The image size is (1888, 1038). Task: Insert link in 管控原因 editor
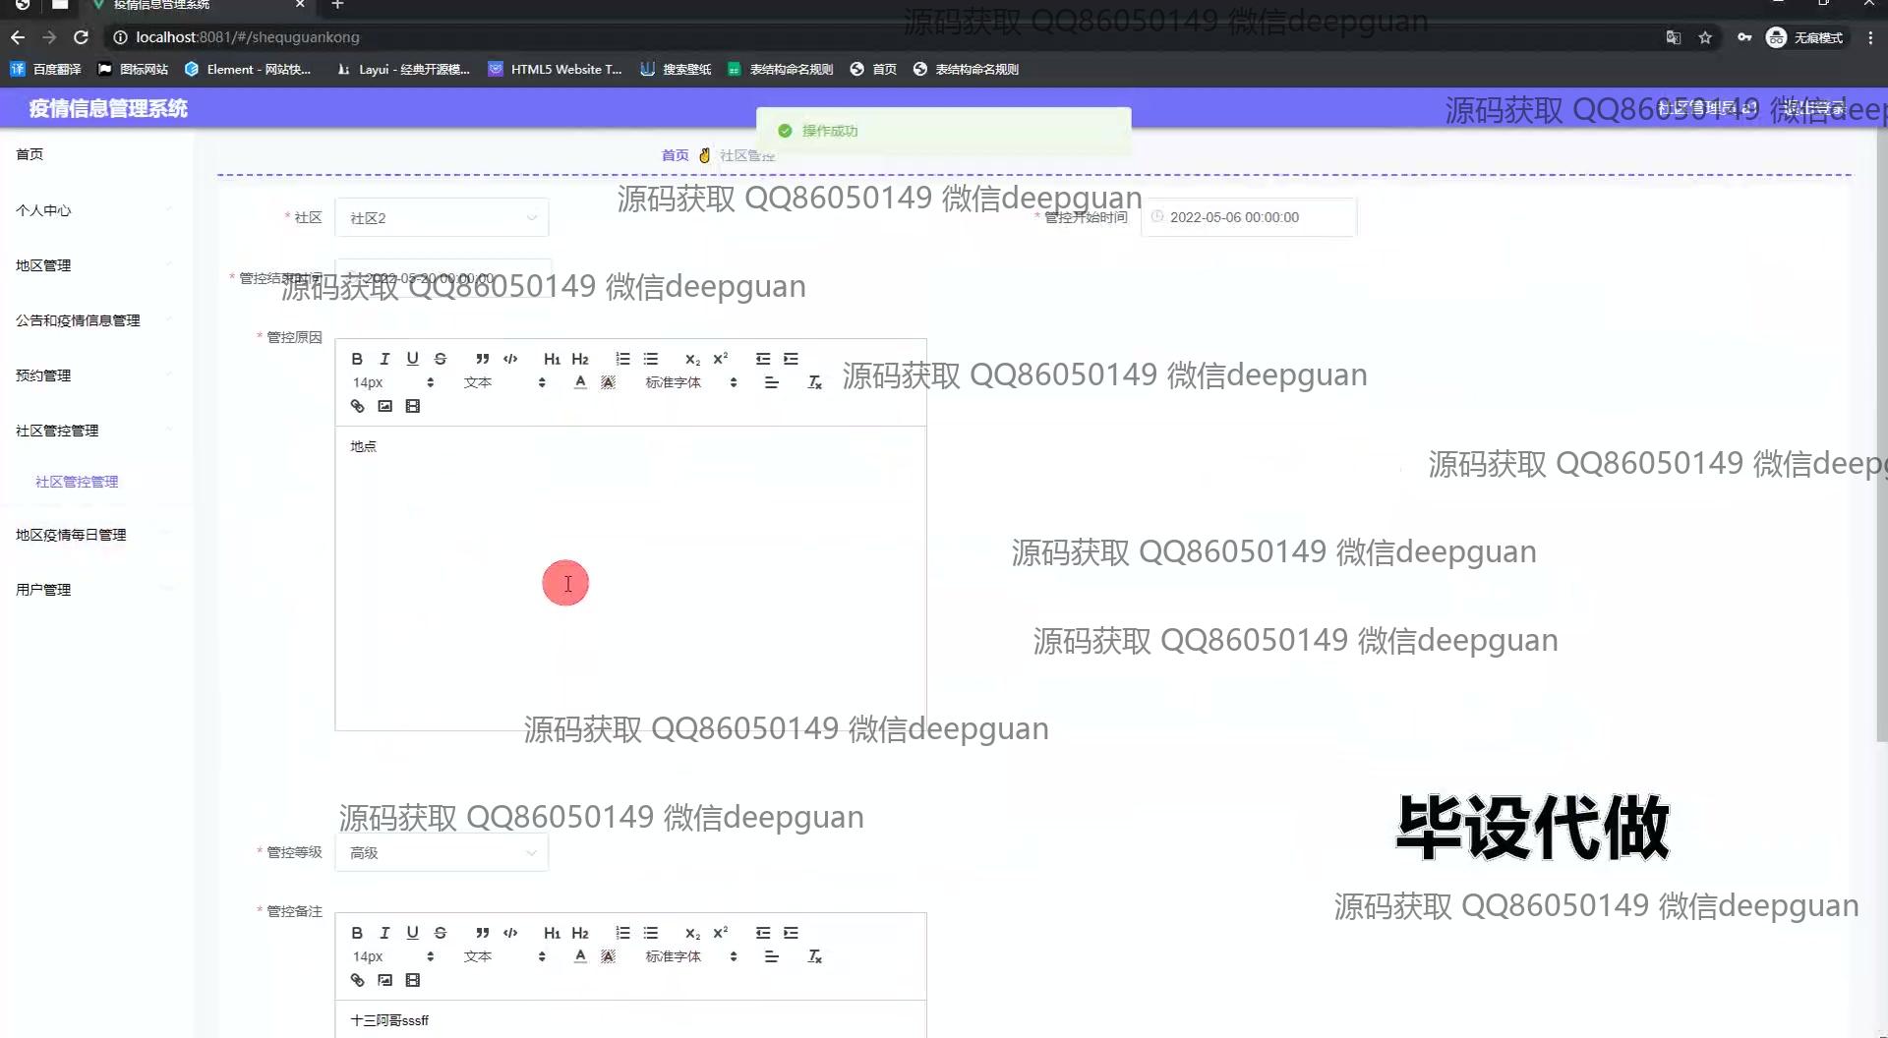(357, 406)
